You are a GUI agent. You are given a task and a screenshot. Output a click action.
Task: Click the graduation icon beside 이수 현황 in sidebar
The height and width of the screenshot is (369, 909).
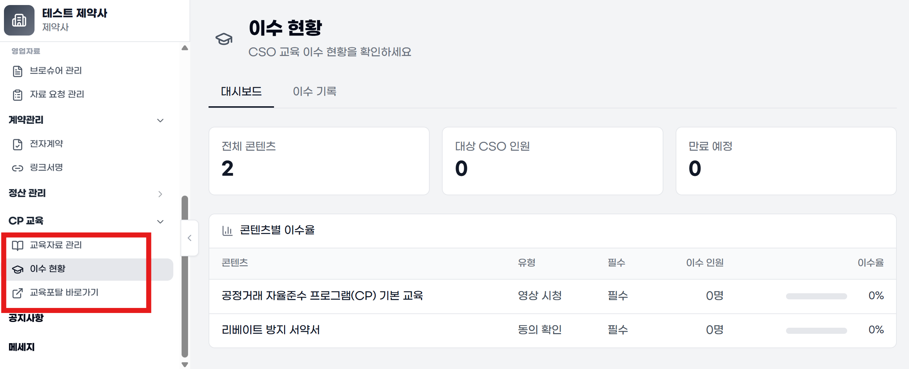[x=17, y=269]
